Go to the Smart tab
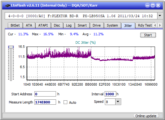The image size is (165, 120). [82, 25]
